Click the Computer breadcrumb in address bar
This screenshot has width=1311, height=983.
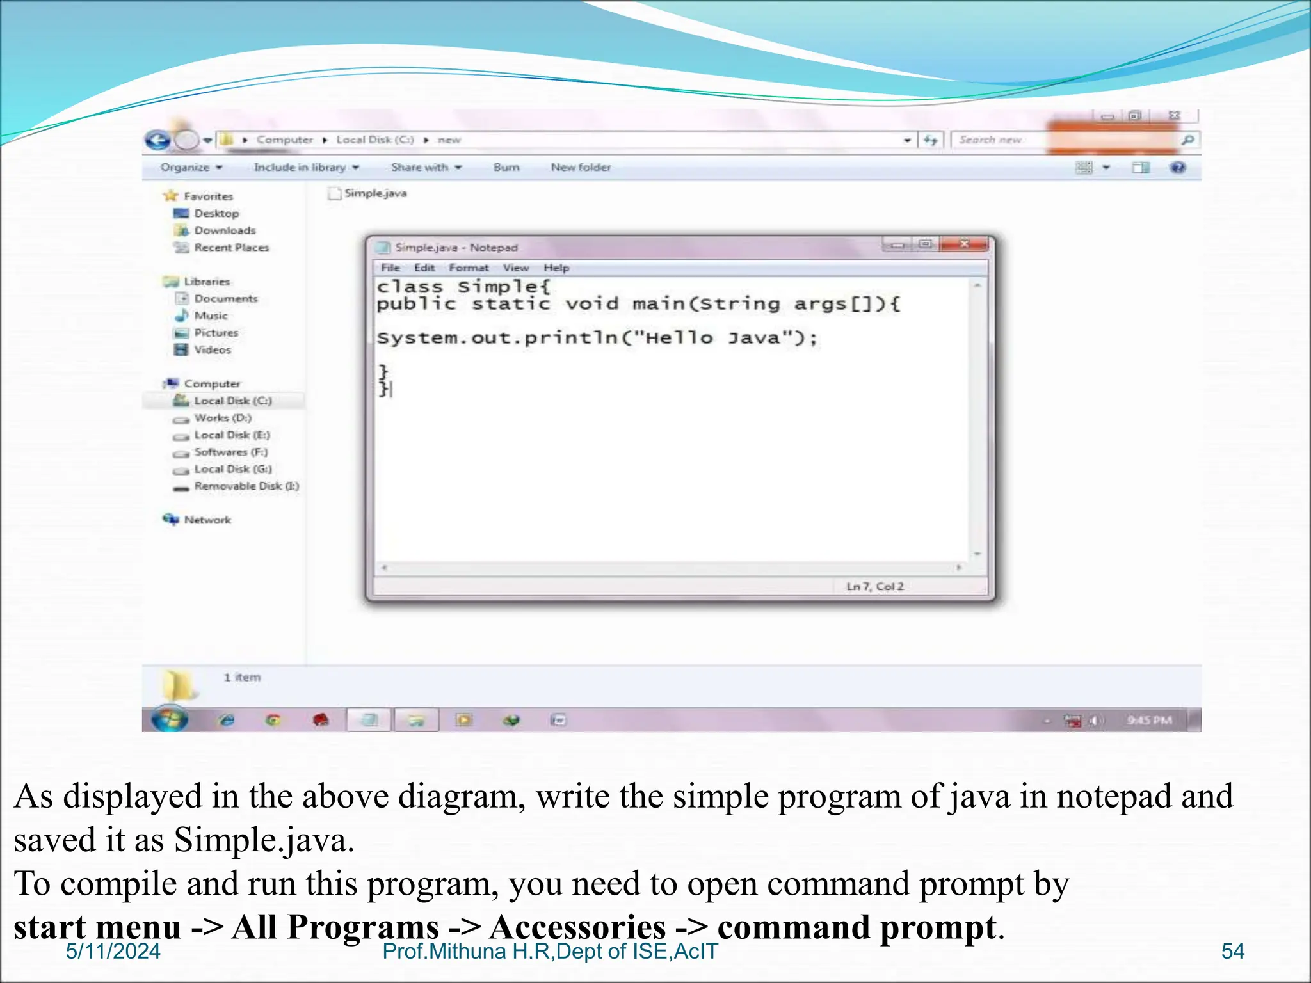[x=285, y=140]
